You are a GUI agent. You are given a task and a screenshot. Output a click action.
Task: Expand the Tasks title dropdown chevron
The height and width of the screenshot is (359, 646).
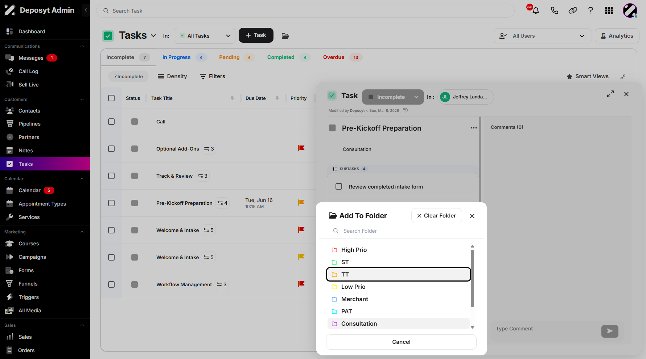pos(153,35)
